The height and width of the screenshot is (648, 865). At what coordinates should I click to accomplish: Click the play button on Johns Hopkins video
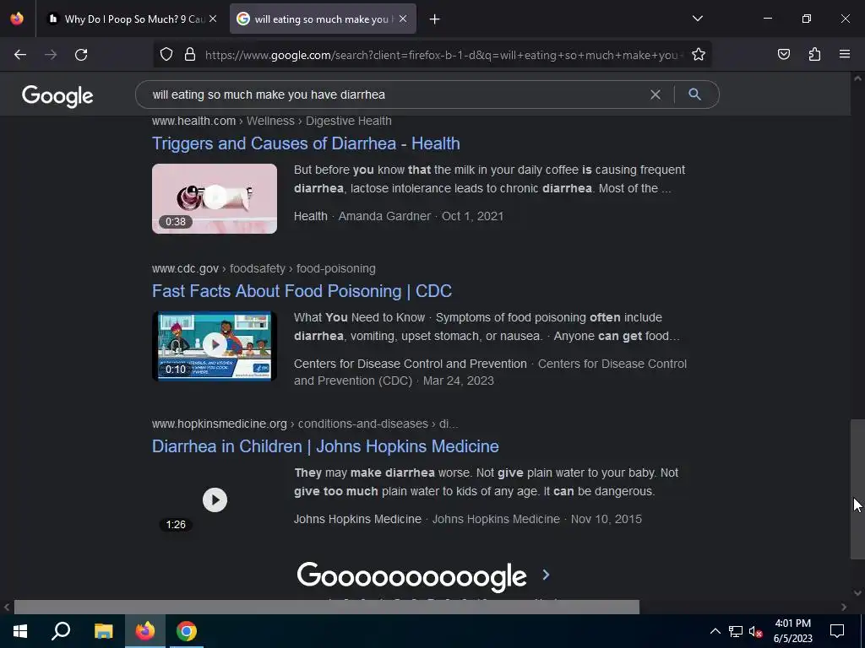coord(215,500)
